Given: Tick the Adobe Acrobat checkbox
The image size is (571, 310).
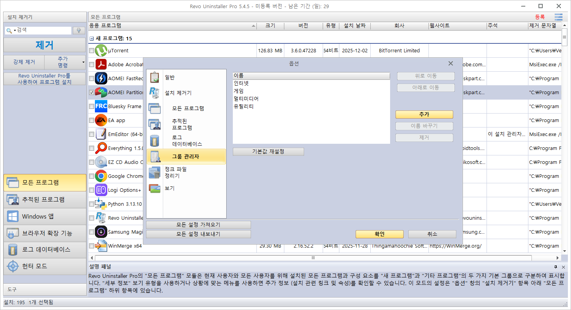Looking at the screenshot, I should coord(91,65).
